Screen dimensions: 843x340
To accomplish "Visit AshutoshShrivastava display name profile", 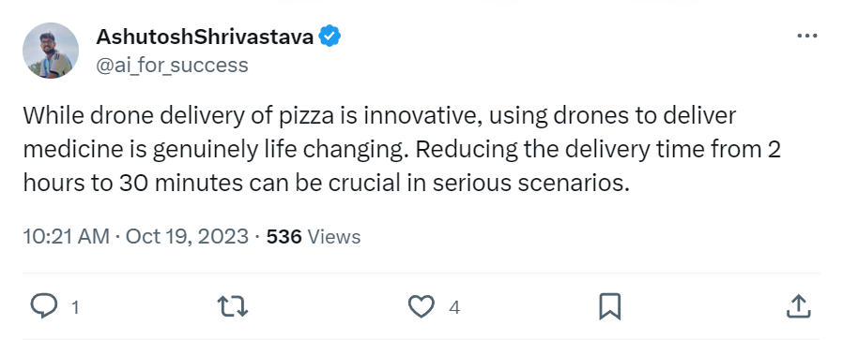I will [x=205, y=37].
